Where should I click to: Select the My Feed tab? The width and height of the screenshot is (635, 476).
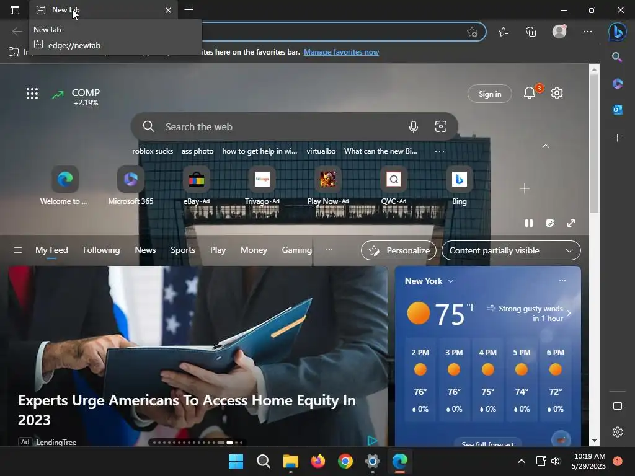pyautogui.click(x=51, y=250)
